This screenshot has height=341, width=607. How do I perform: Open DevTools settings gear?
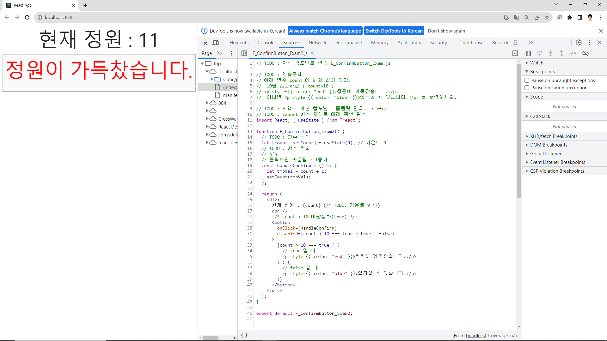[579, 43]
